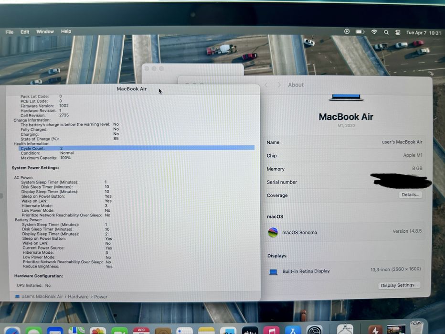
Task: Click the Display Settings... button
Action: pos(399,285)
